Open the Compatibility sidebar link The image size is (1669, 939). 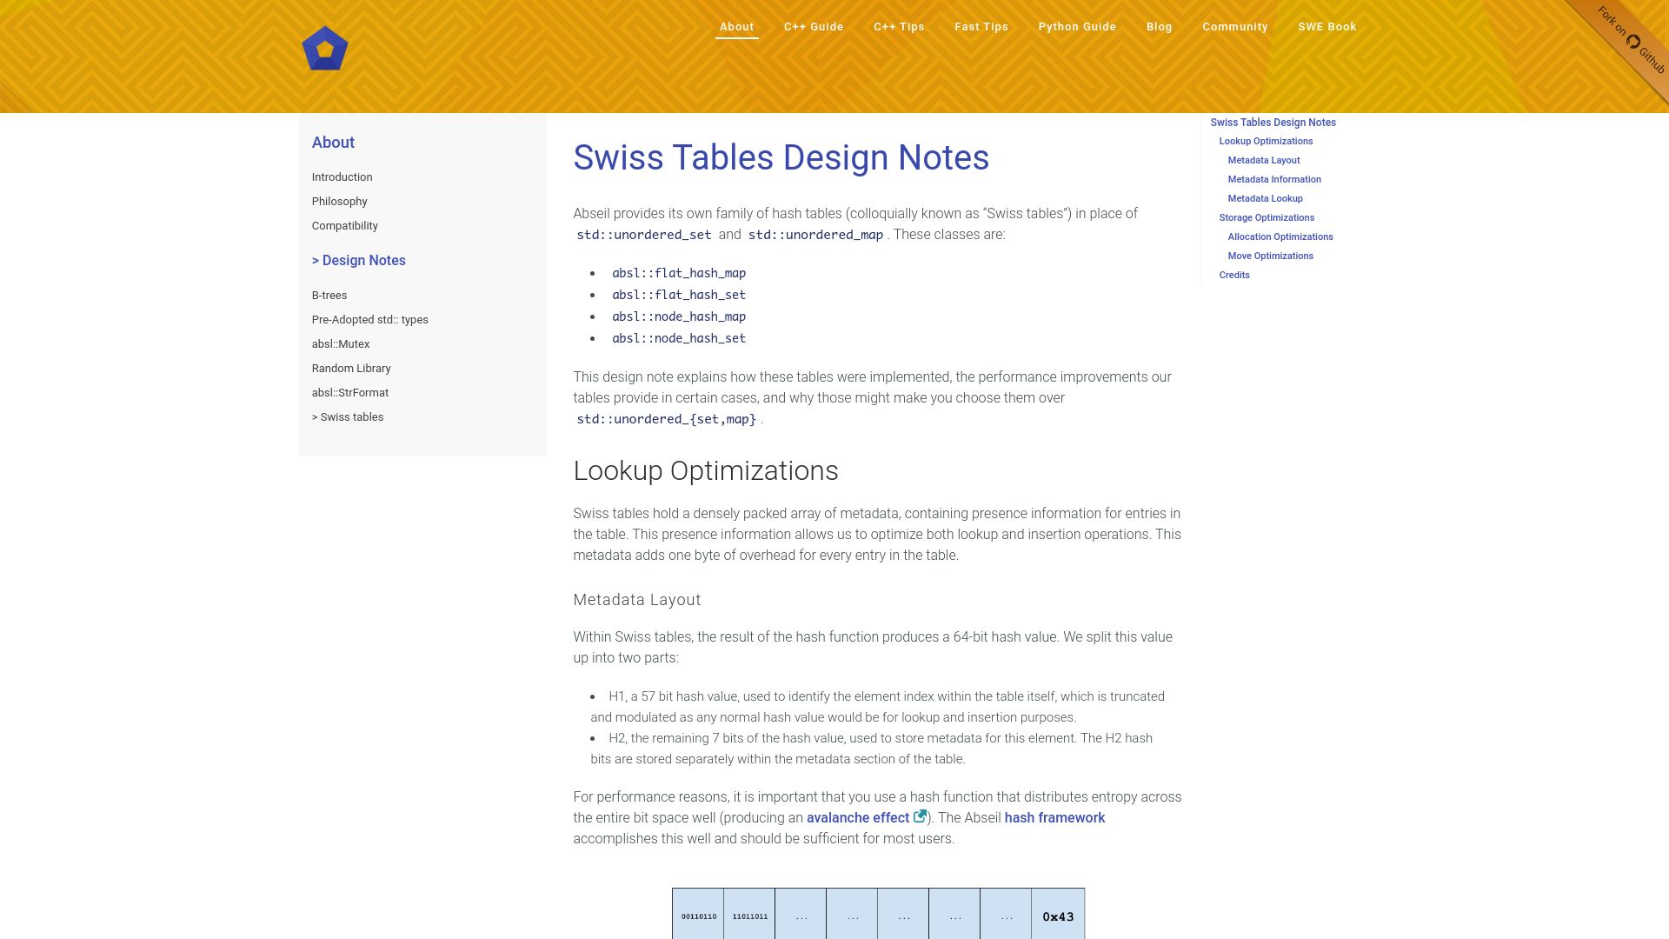[x=344, y=225]
